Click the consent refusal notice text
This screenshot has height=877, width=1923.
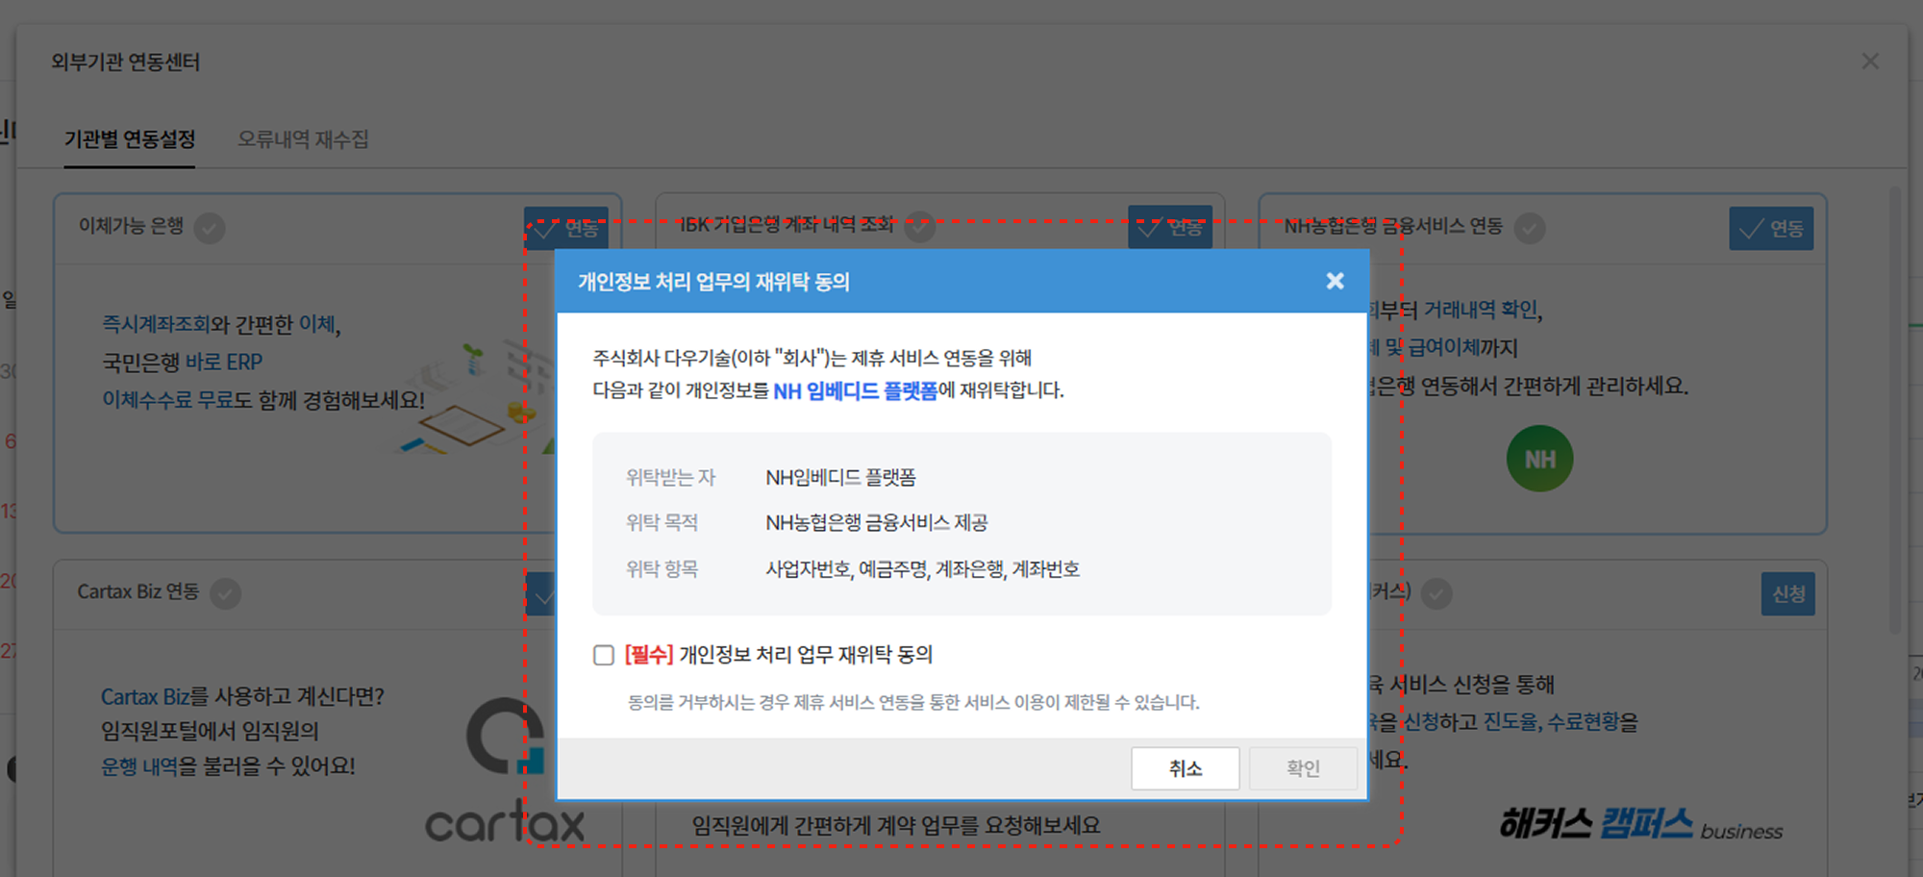(x=913, y=702)
